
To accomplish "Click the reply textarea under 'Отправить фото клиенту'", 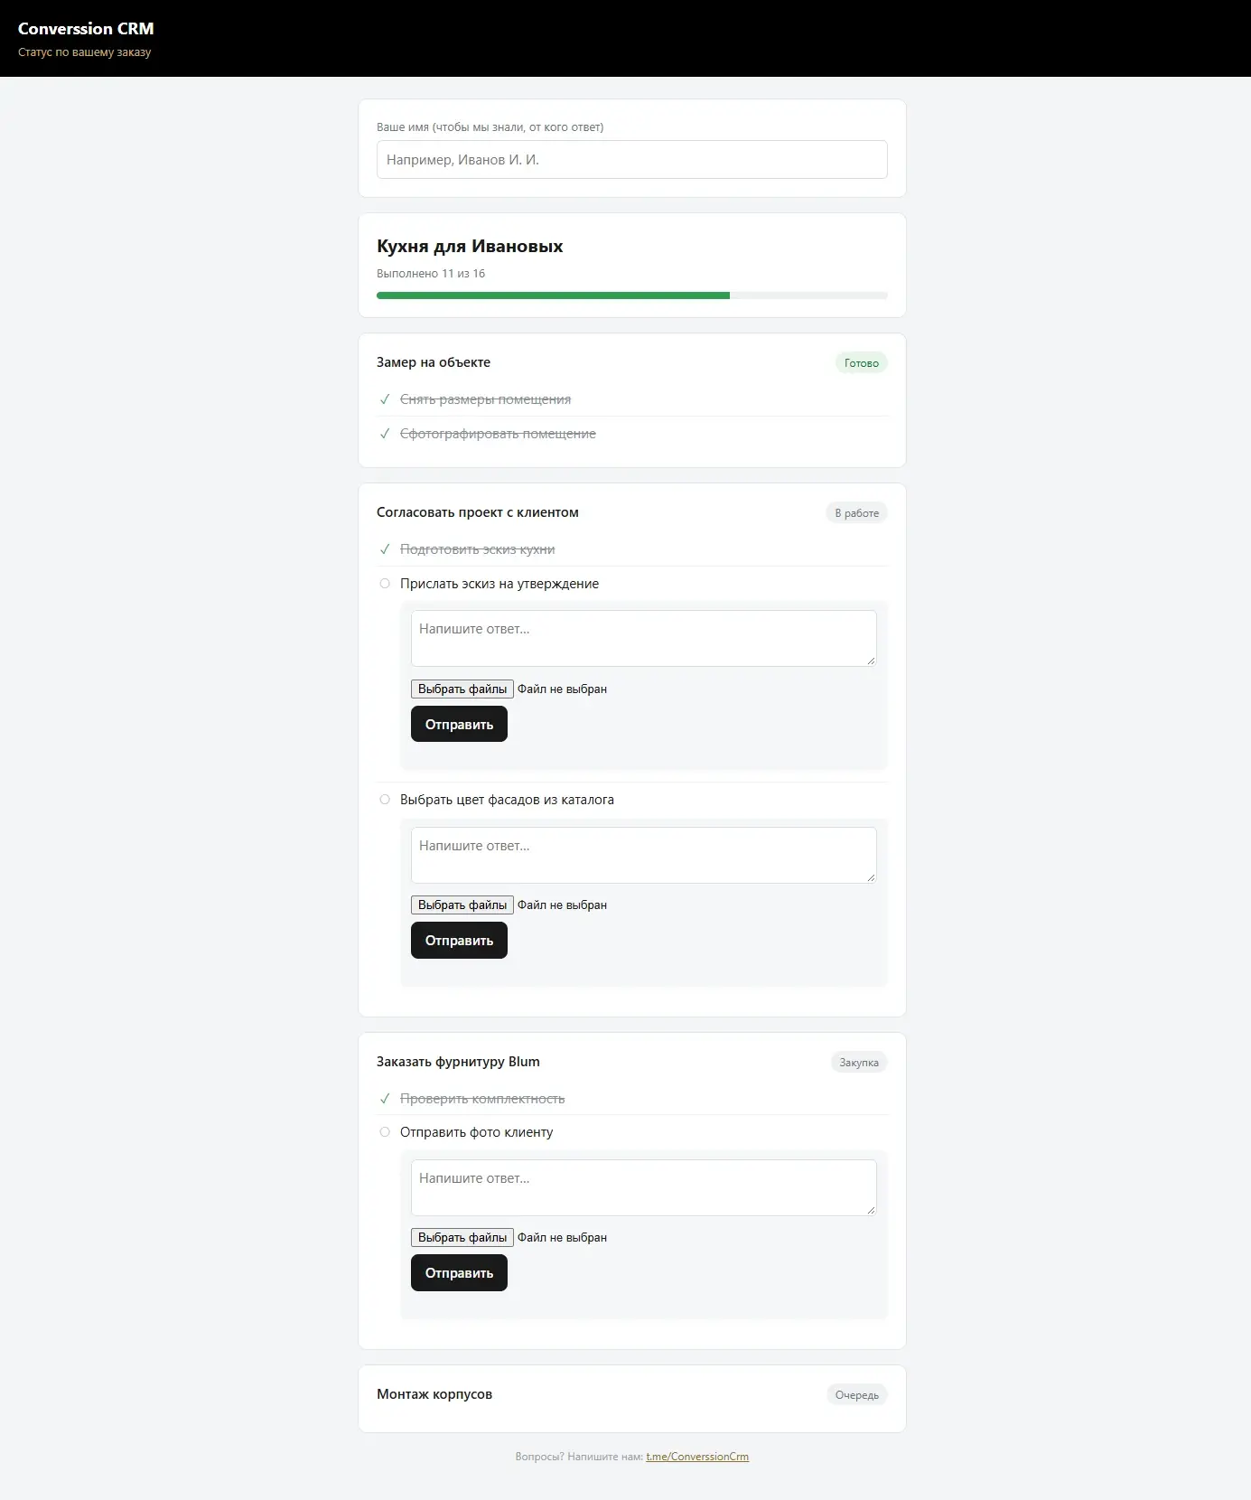I will click(x=644, y=1187).
